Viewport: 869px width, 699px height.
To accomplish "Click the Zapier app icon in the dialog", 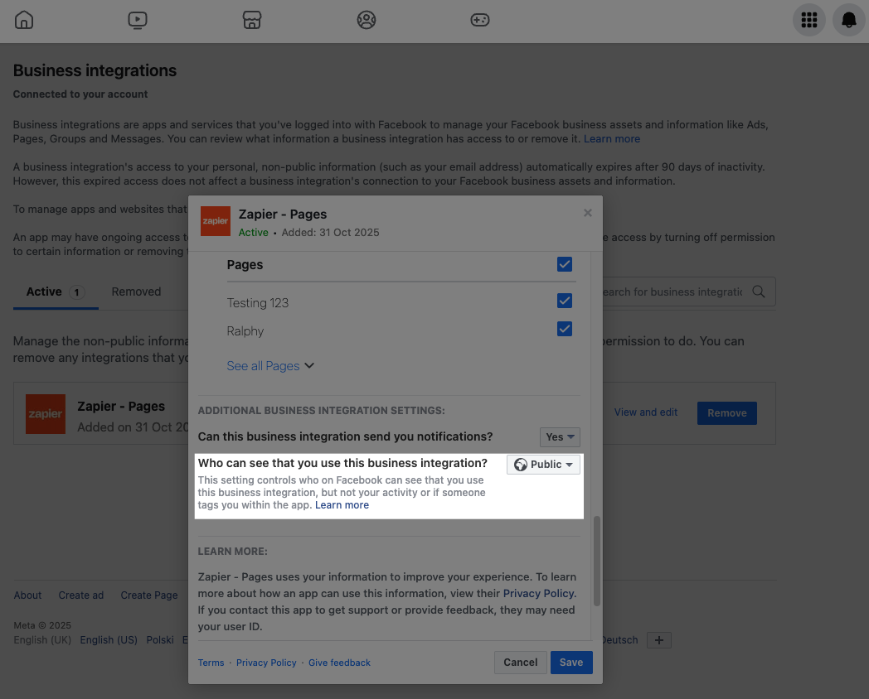I will pos(215,221).
